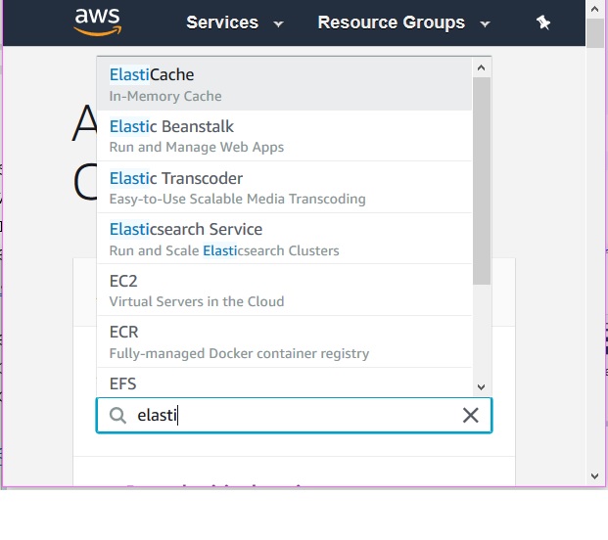This screenshot has height=540, width=608.
Task: Choose Elastic Beanstalk from results
Action: (284, 136)
